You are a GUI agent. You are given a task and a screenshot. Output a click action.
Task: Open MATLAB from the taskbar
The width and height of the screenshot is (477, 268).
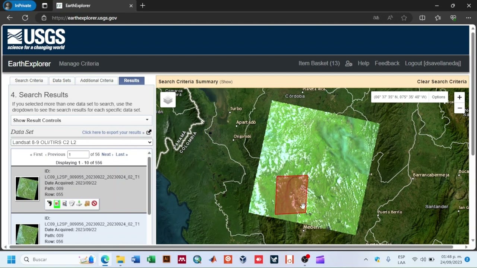(x=212, y=259)
